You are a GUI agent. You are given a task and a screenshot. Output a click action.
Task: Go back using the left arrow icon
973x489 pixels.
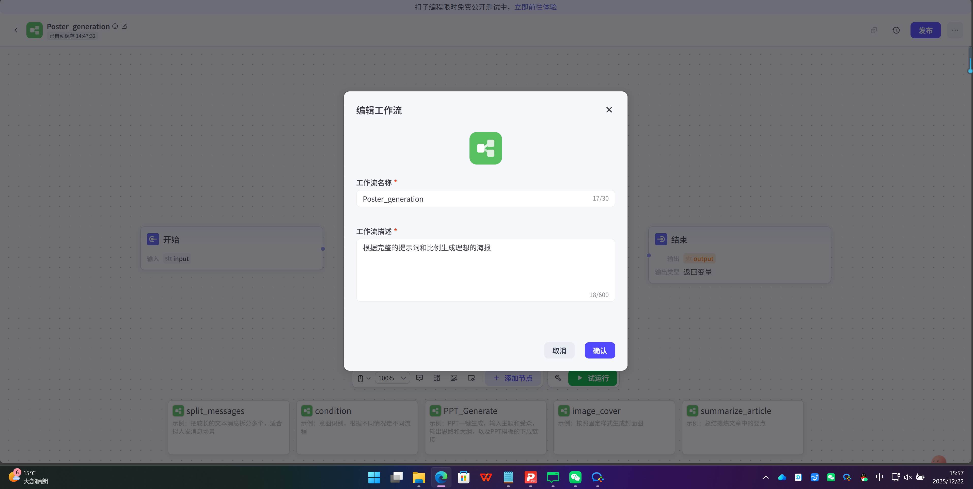[x=16, y=30]
